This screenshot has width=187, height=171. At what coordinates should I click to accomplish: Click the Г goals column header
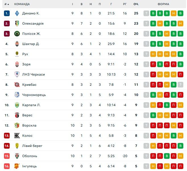[111, 4]
